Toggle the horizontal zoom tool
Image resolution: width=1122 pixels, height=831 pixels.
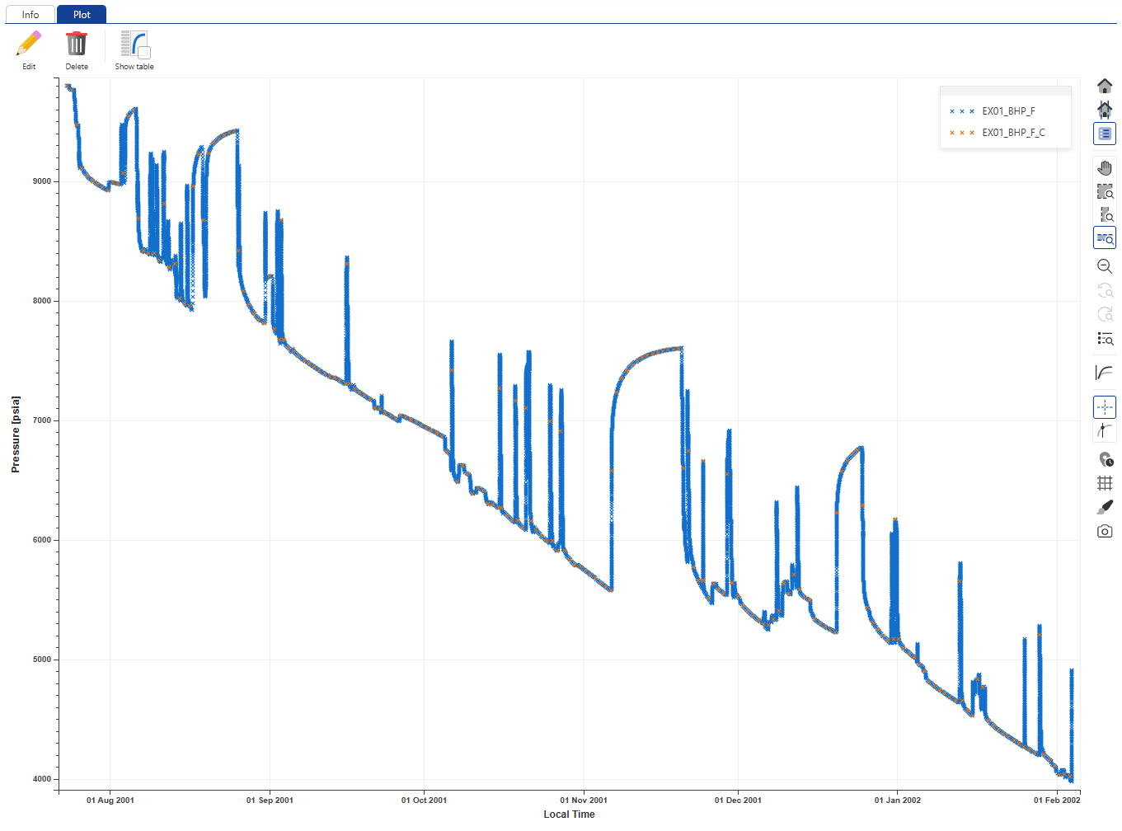pos(1105,238)
